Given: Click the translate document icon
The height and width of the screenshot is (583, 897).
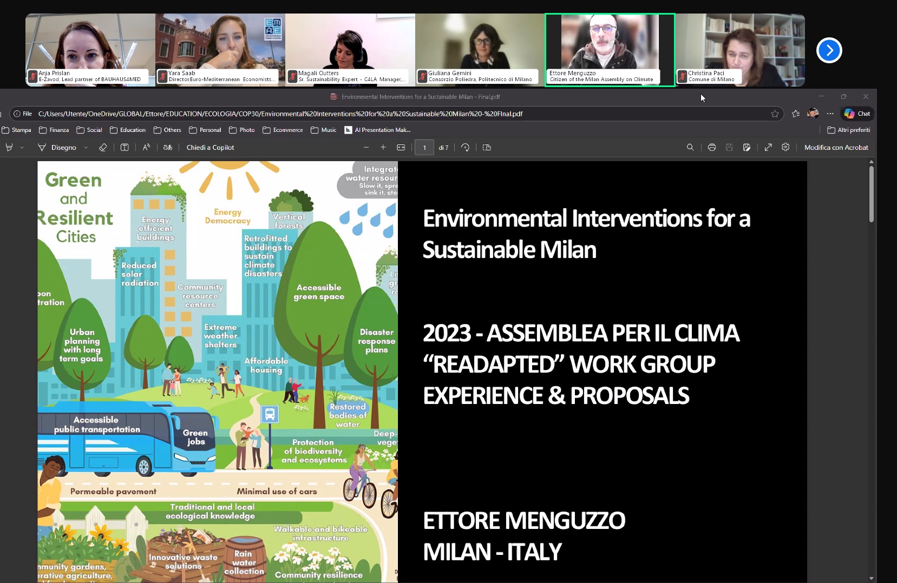Looking at the screenshot, I should [x=168, y=148].
